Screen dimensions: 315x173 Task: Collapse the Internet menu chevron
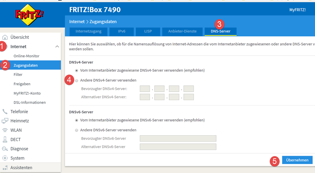pos(57,46)
